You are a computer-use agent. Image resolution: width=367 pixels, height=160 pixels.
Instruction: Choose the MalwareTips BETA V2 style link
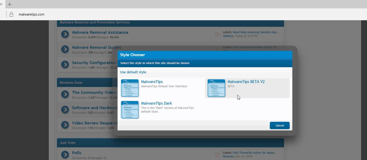click(246, 82)
